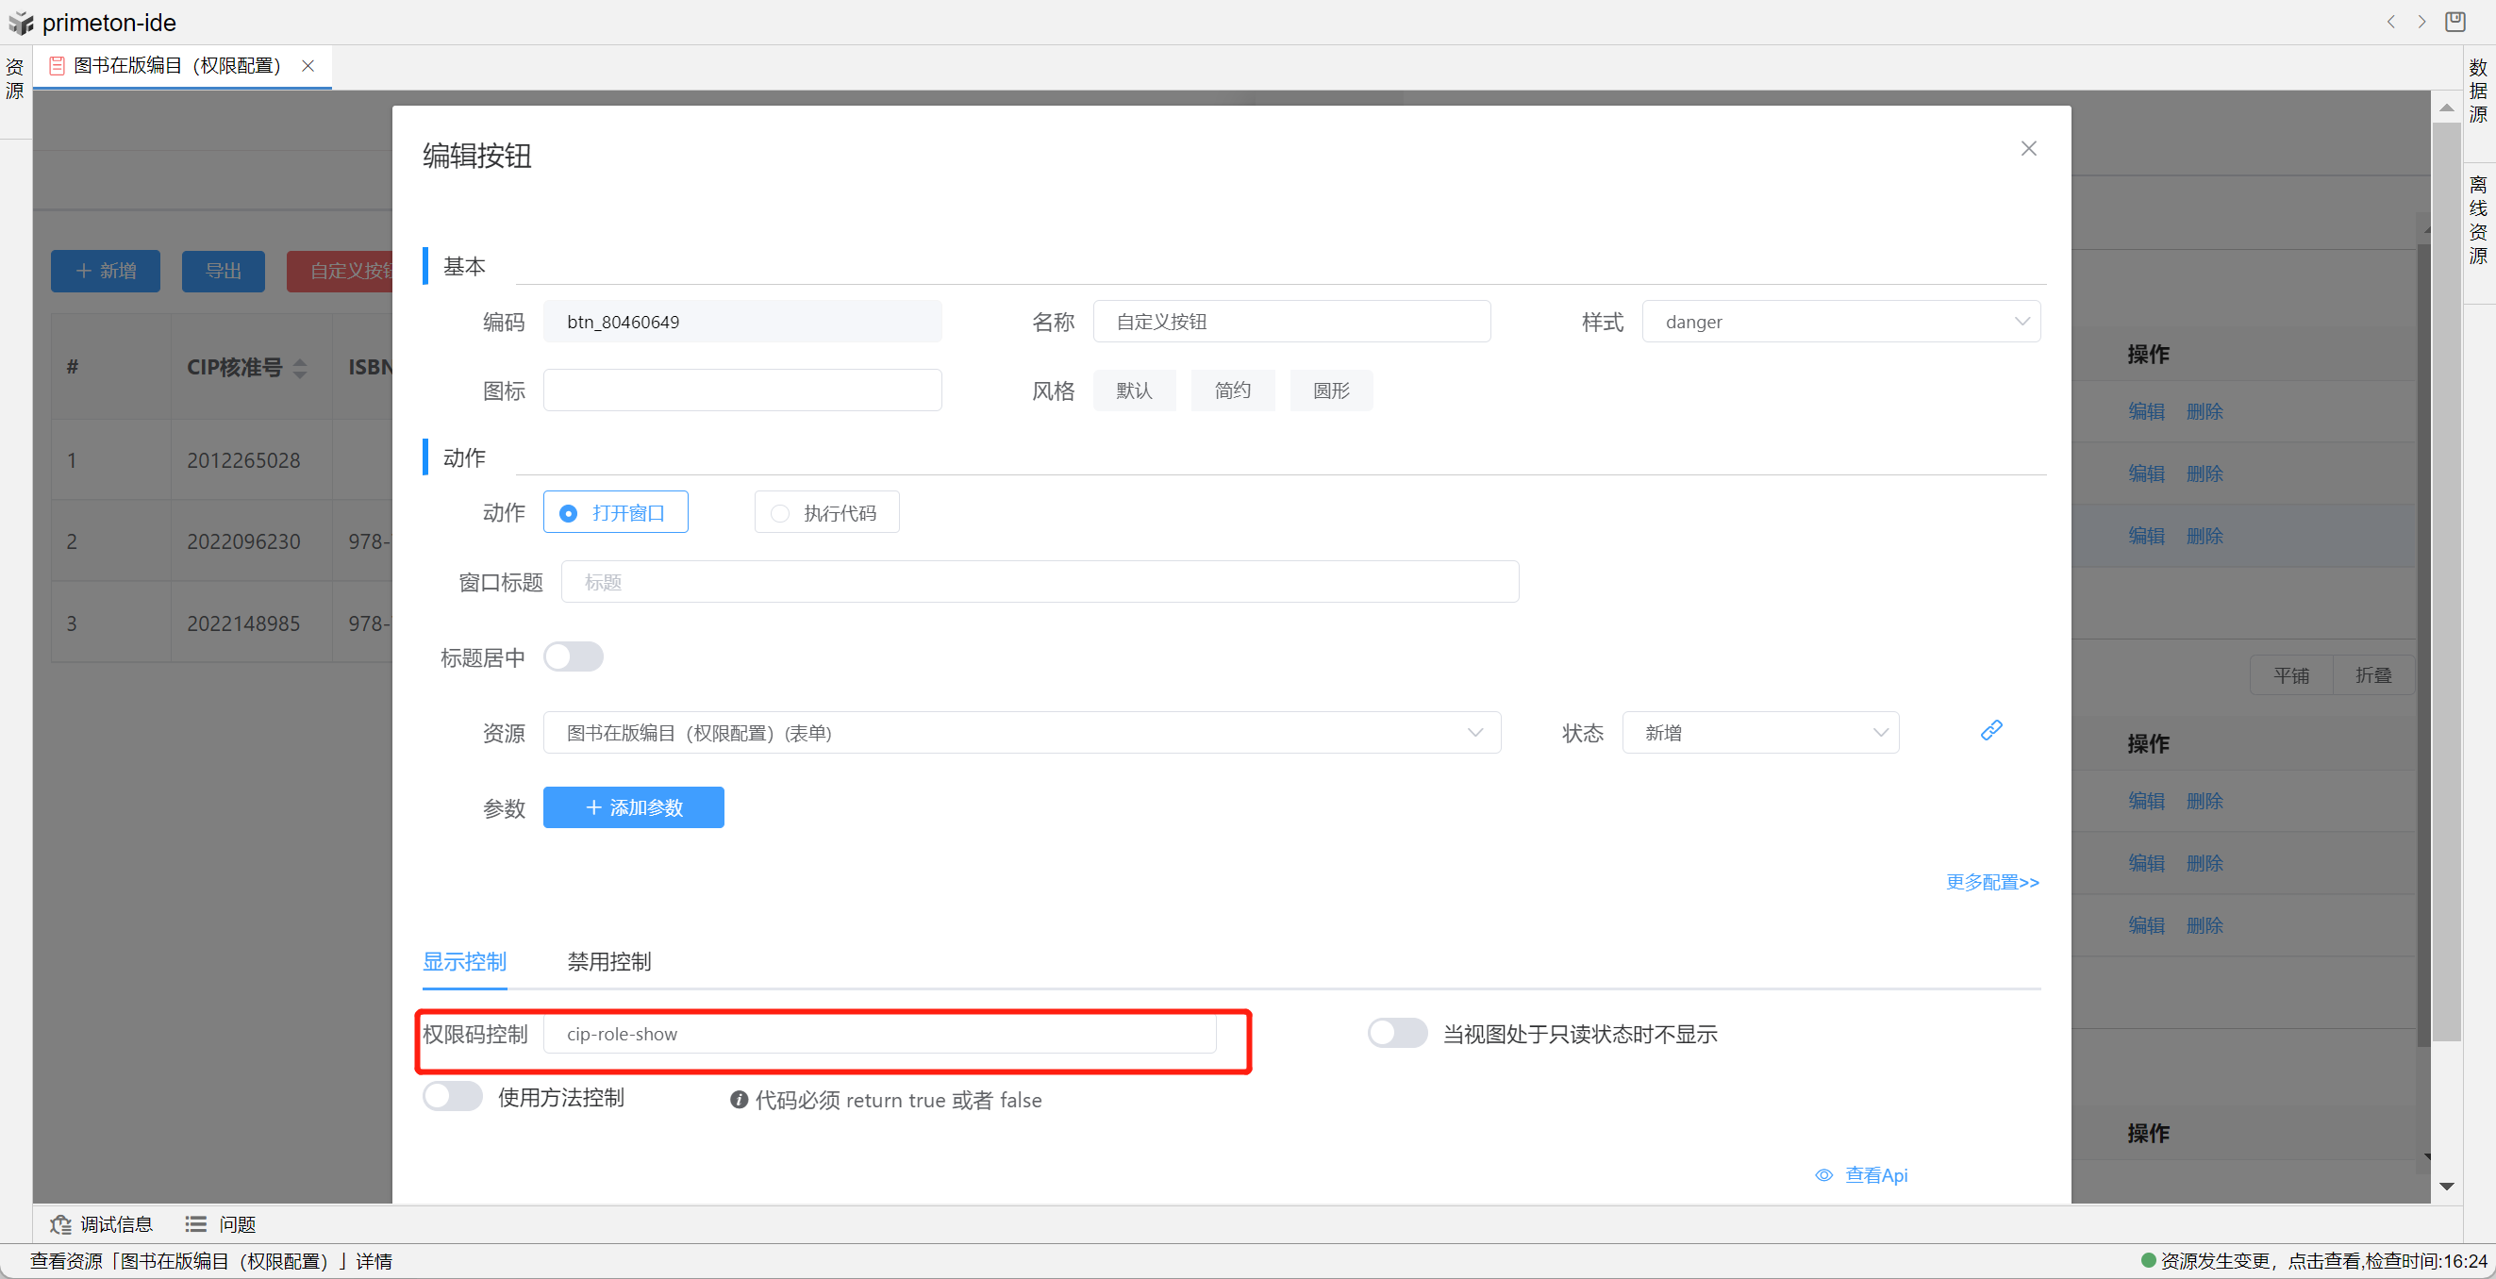
Task: Click the back arrow in title bar
Action: coord(2390,22)
